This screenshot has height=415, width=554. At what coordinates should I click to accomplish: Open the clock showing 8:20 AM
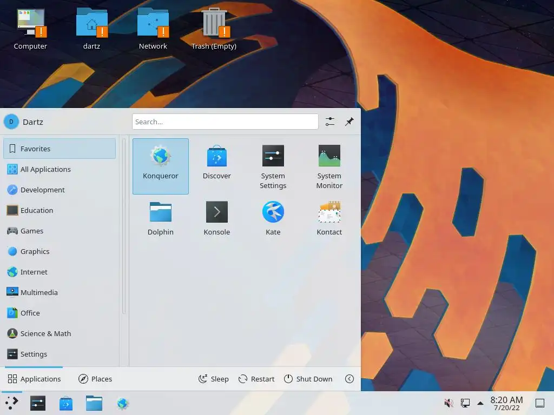click(506, 403)
